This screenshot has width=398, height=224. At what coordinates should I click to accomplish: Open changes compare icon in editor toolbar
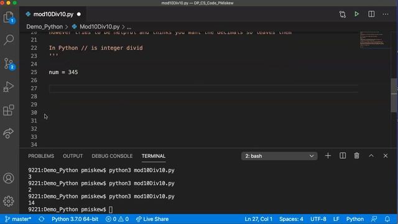pyautogui.click(x=343, y=14)
